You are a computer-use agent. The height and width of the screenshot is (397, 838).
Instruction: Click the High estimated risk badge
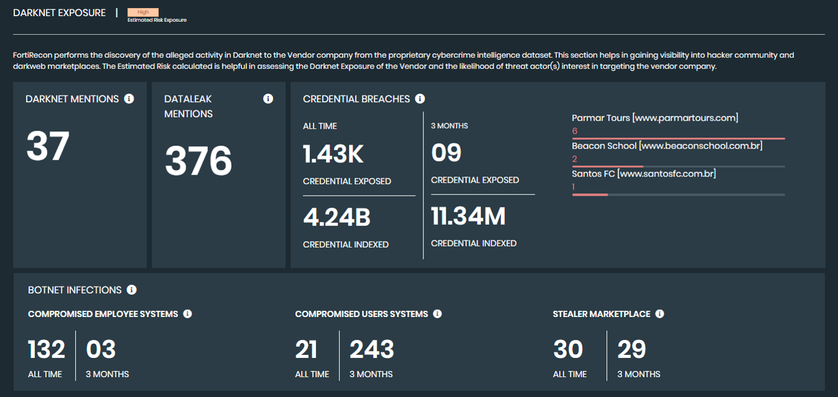142,12
